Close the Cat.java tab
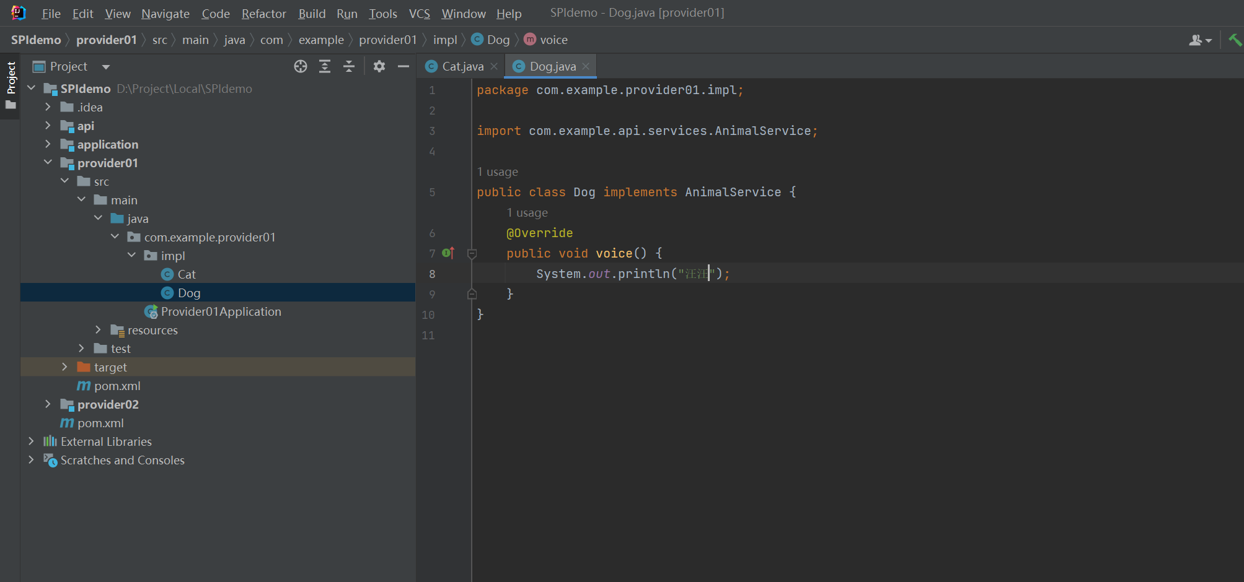 pyautogui.click(x=494, y=66)
